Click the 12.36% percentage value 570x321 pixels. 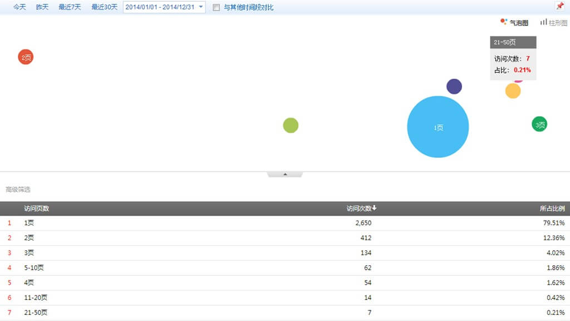click(x=554, y=237)
